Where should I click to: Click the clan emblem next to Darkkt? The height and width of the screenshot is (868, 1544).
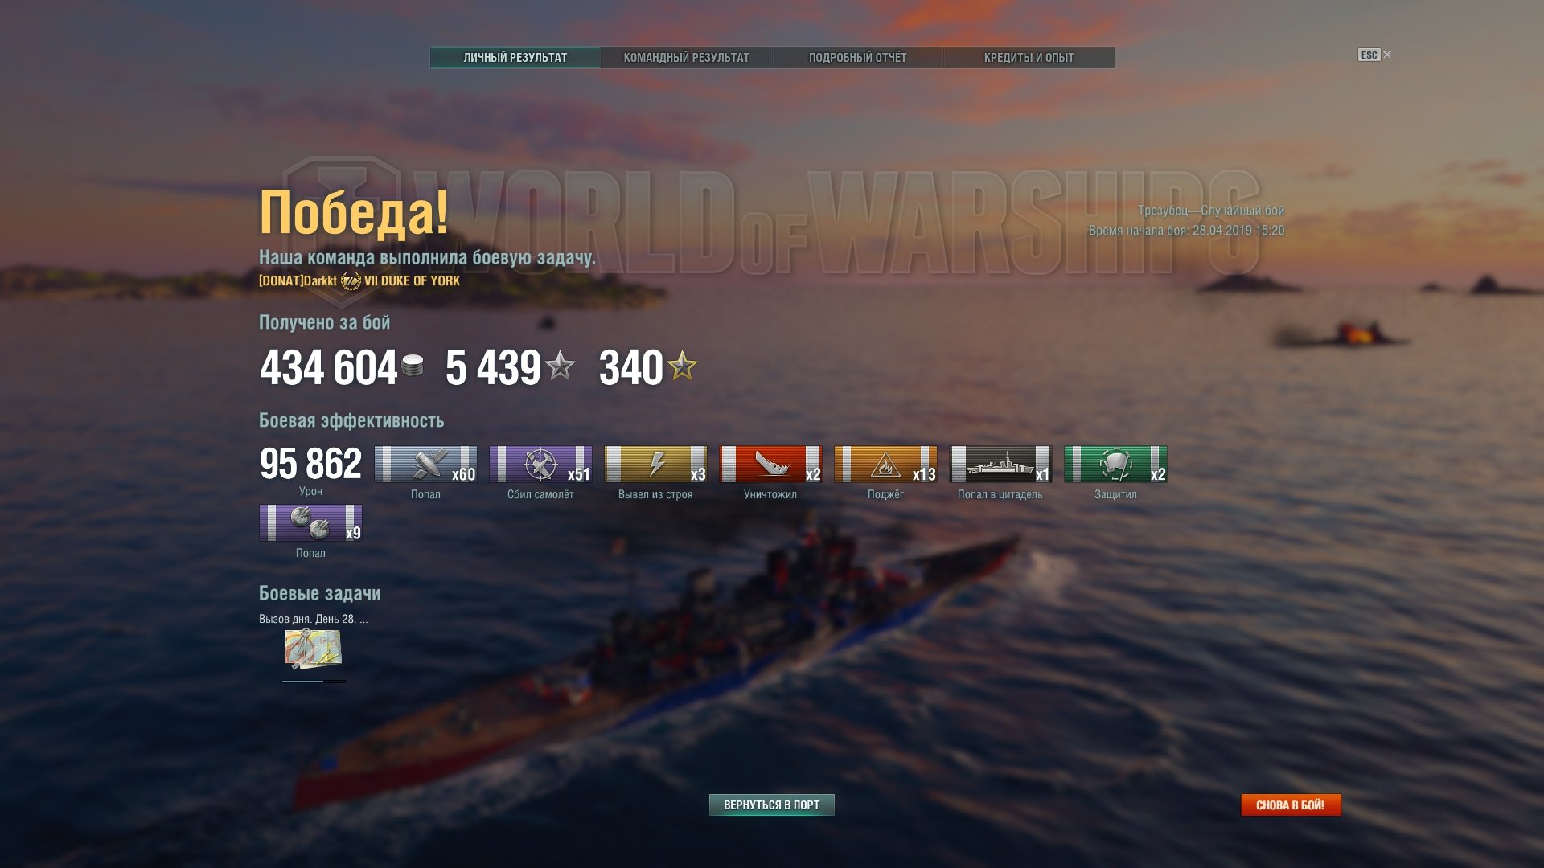351,281
